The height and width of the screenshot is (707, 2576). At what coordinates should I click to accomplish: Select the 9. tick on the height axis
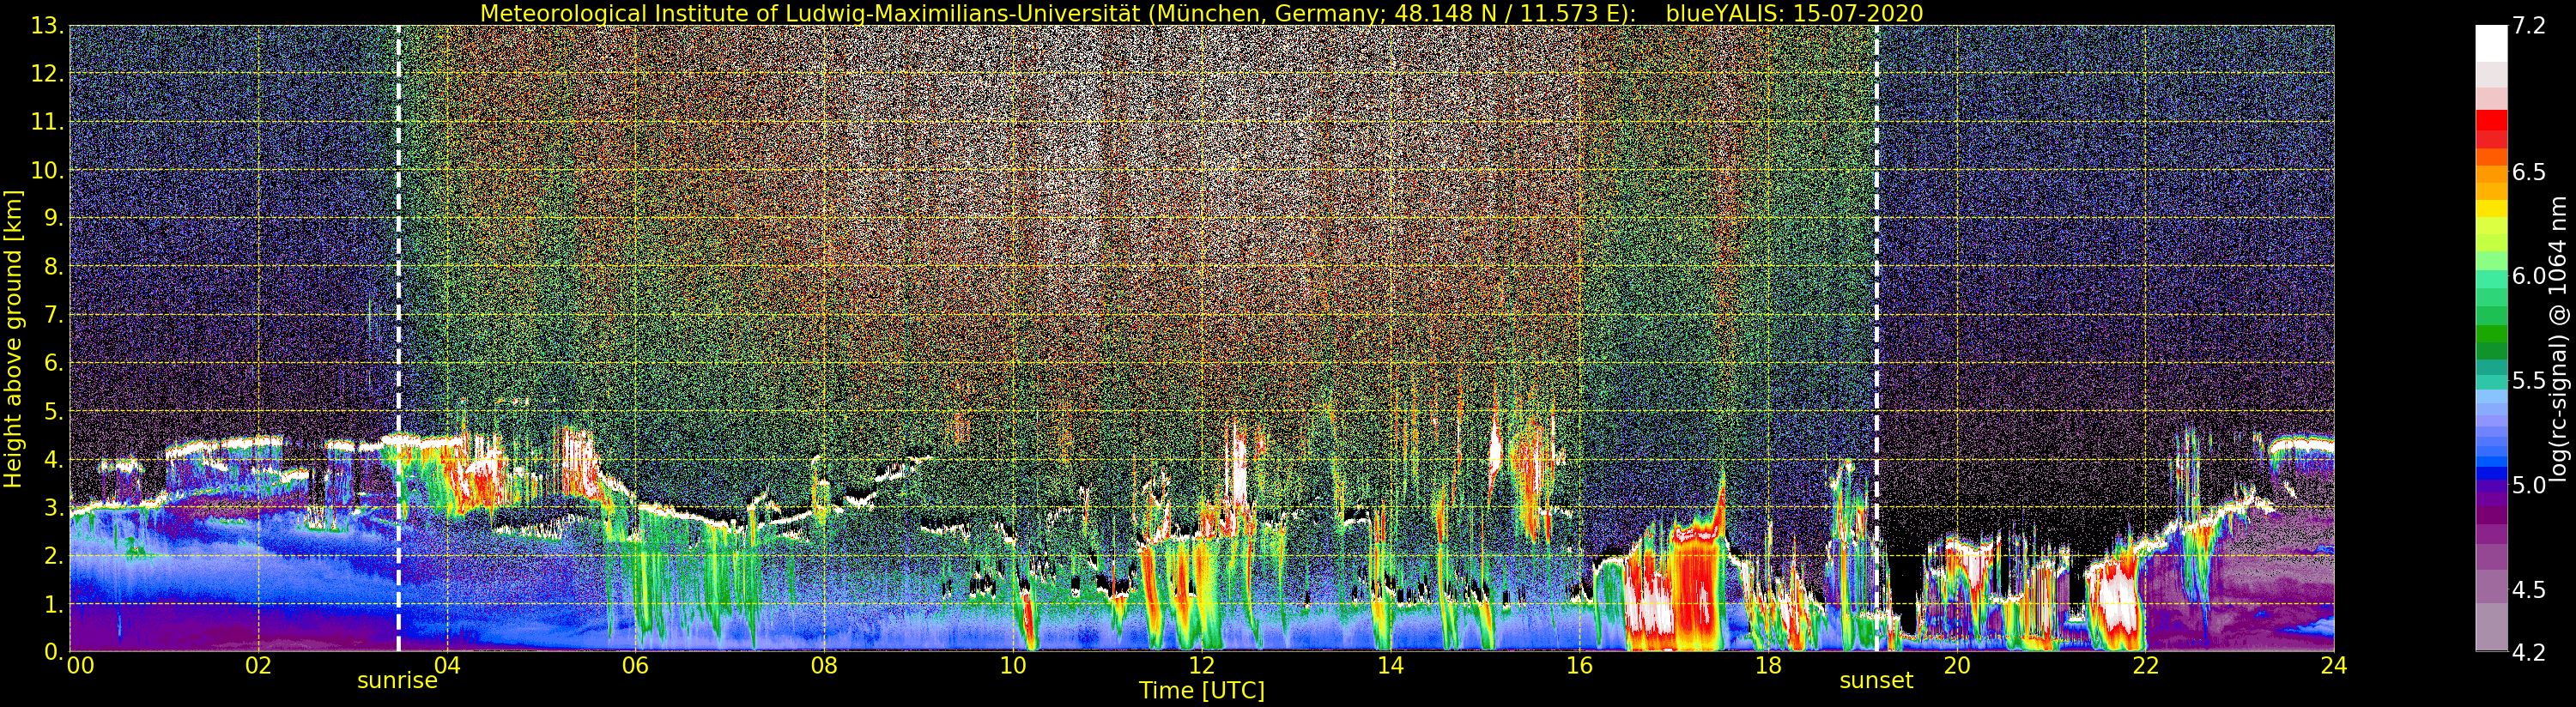click(55, 218)
